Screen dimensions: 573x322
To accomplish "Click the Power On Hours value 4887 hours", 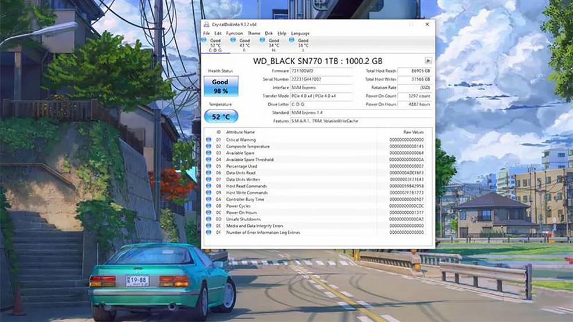I will click(x=414, y=104).
